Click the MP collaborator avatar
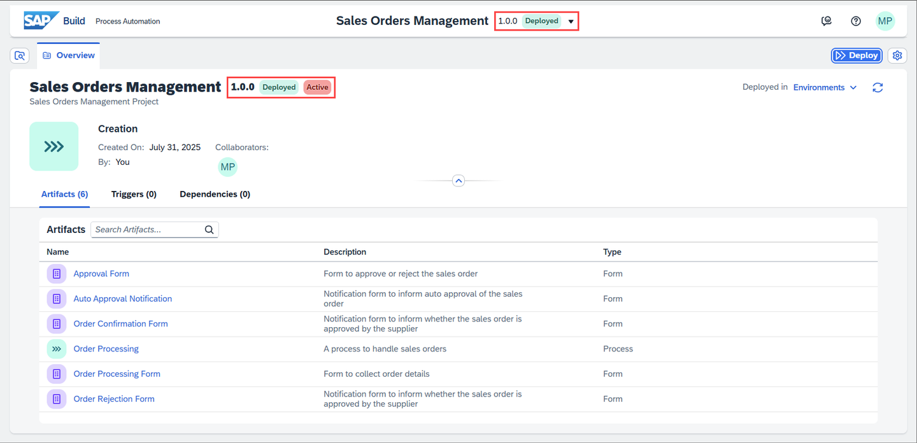Viewport: 917px width, 443px height. pyautogui.click(x=227, y=167)
